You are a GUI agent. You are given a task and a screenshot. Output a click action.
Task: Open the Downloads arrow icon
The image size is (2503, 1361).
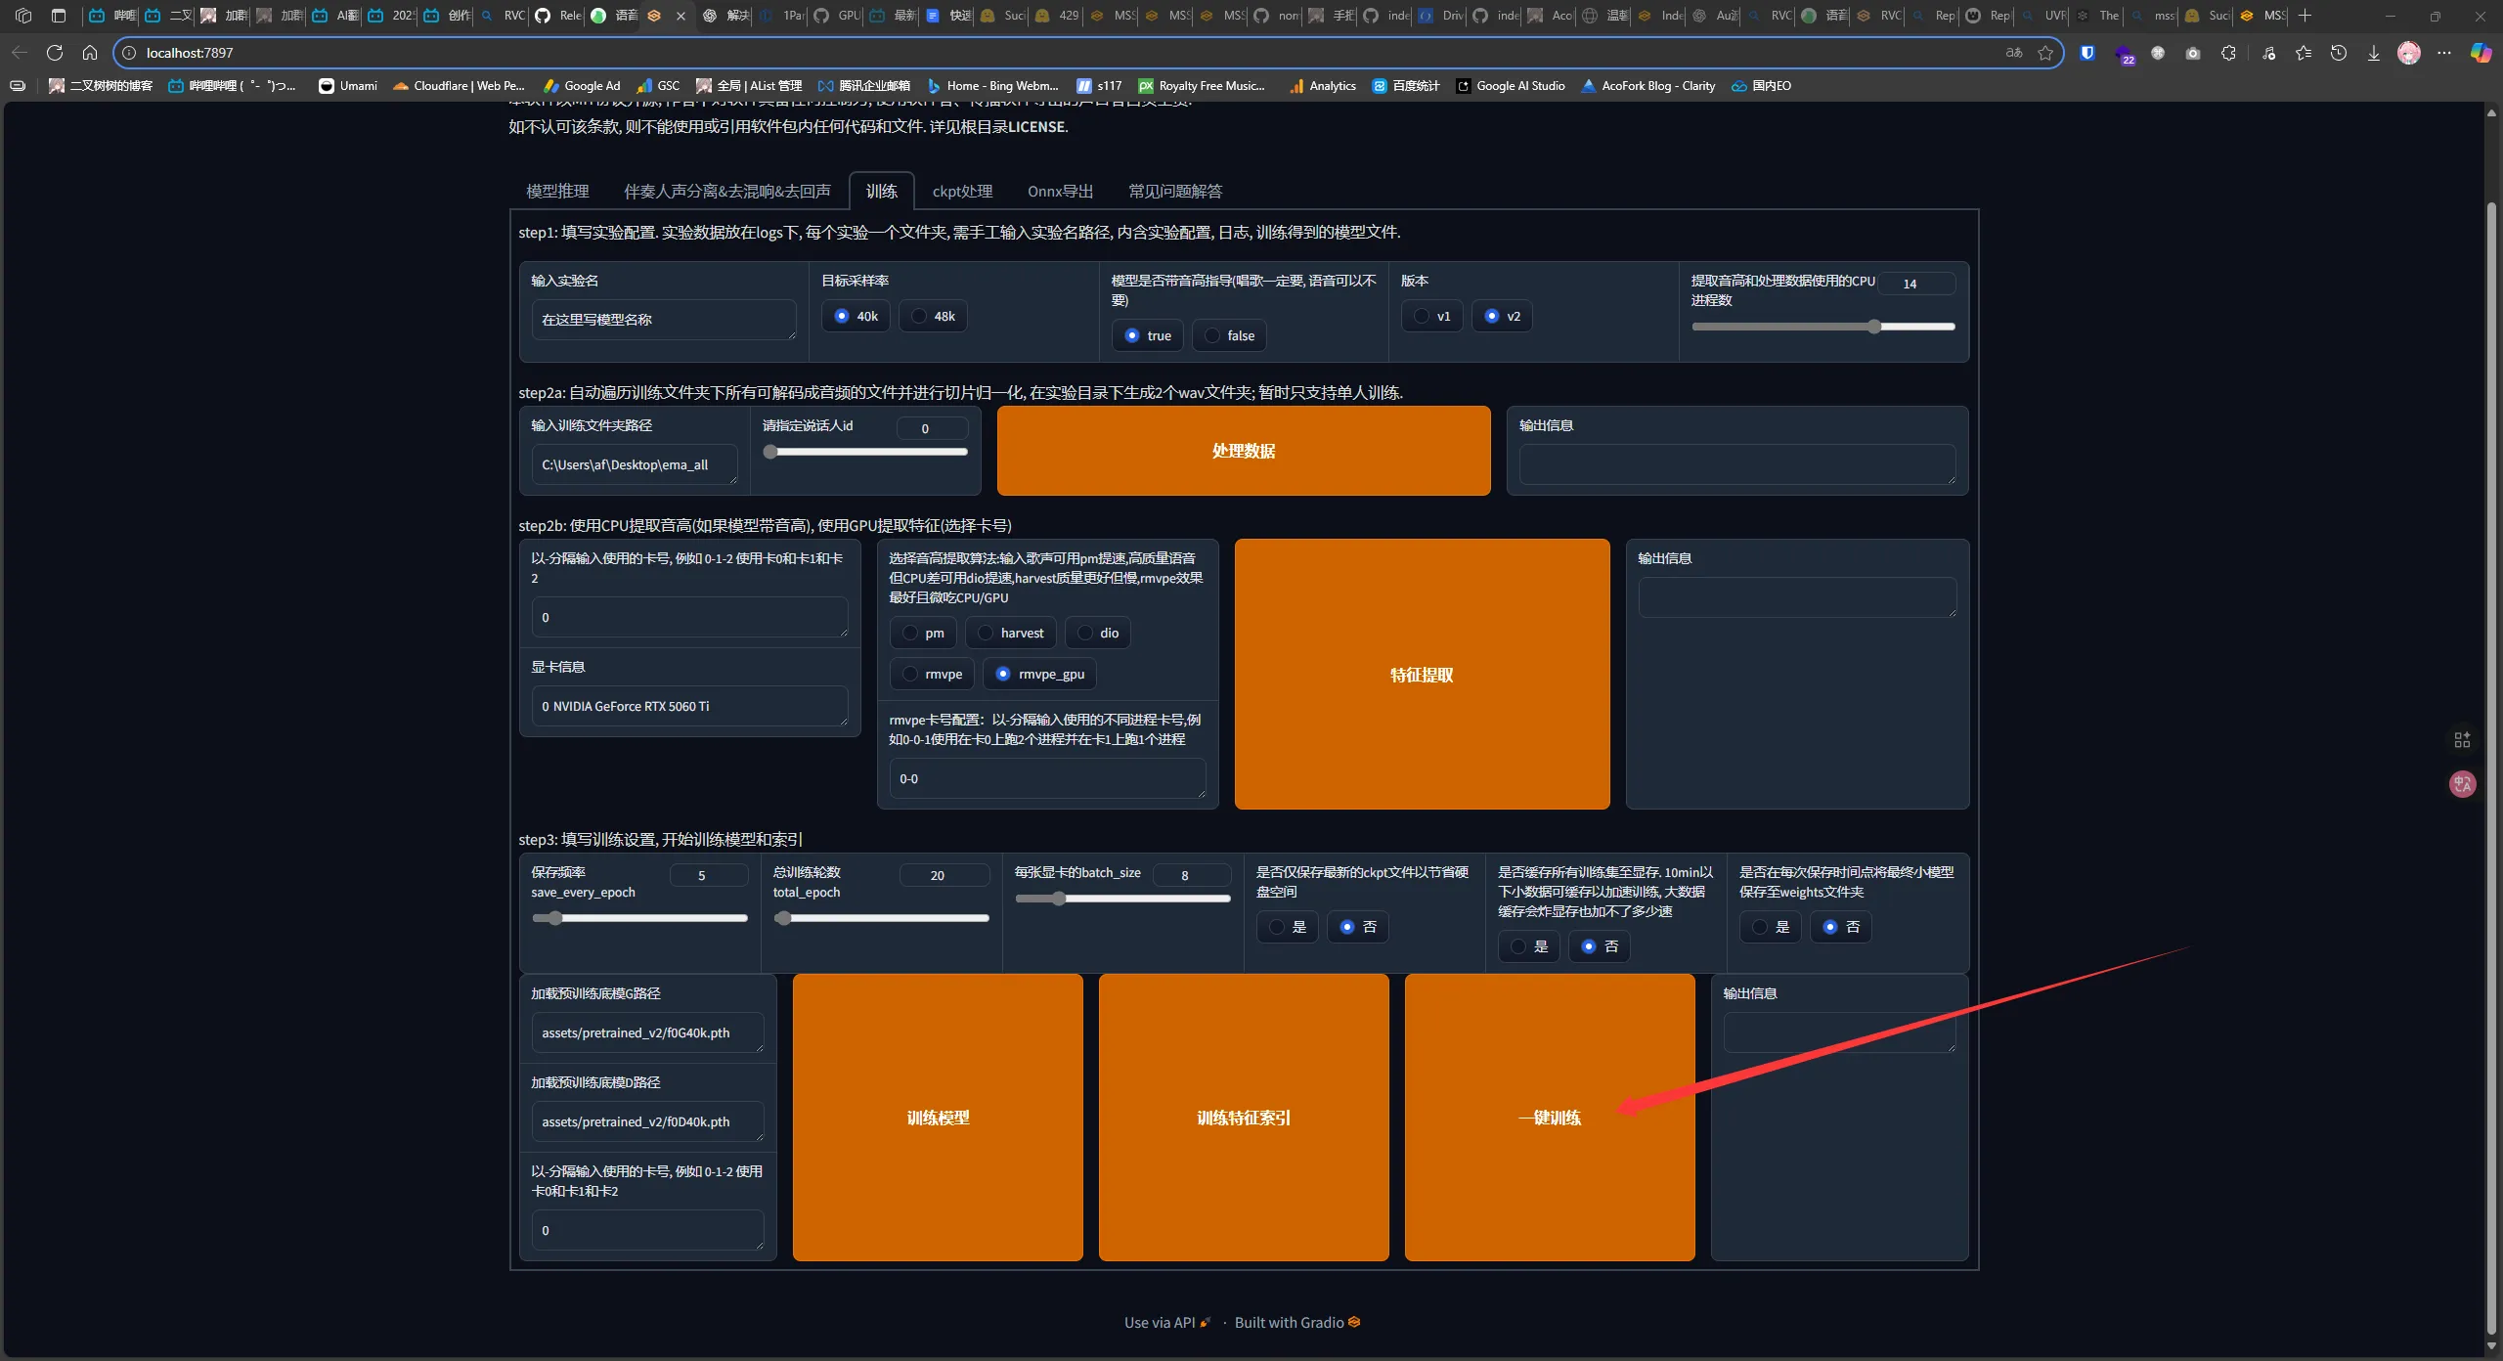[x=2374, y=53]
